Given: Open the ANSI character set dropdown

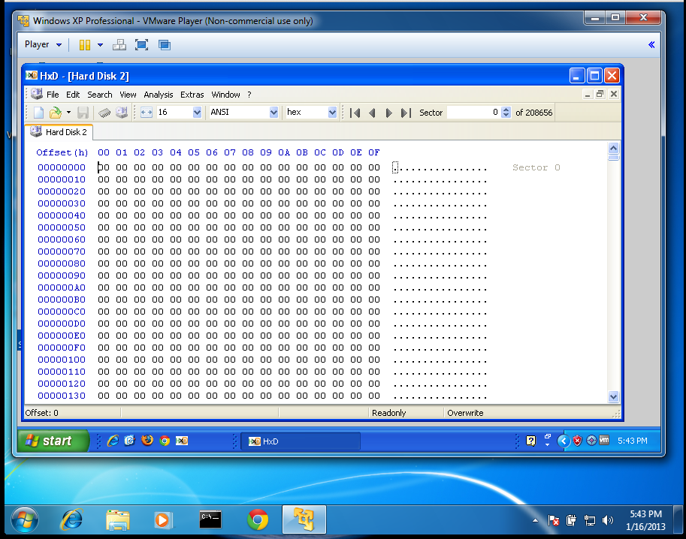Looking at the screenshot, I should point(273,113).
